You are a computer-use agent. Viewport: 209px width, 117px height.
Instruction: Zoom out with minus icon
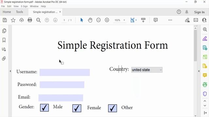[99, 20]
